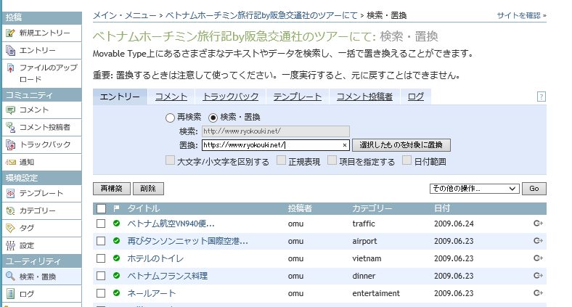This screenshot has height=307, width=572.
Task: Enable 日付範囲 checkbox
Action: tap(406, 160)
